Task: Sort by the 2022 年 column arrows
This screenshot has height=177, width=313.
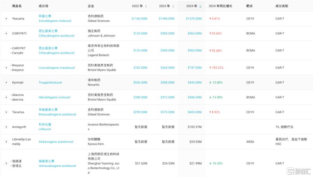Action: (x=146, y=6)
